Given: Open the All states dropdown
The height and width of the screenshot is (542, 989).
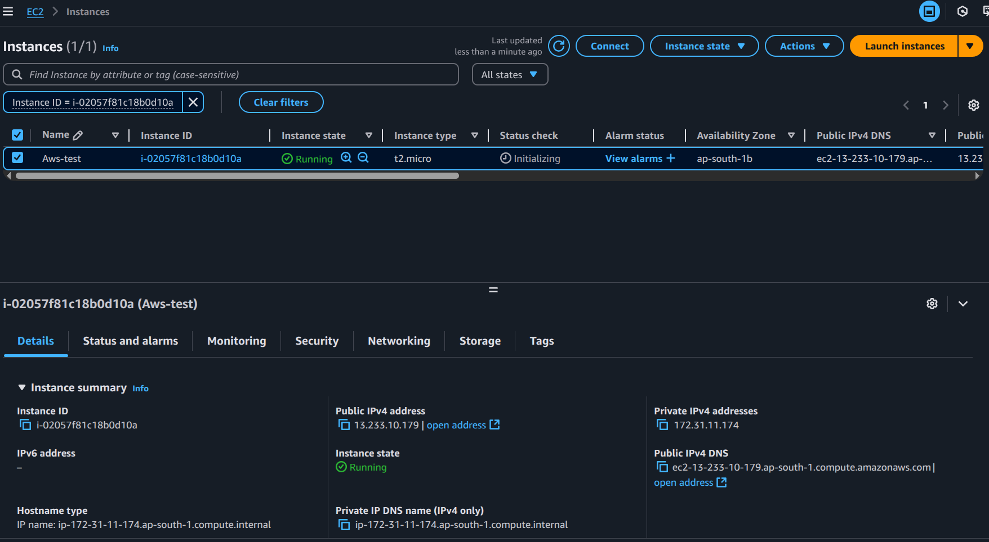Looking at the screenshot, I should 510,74.
